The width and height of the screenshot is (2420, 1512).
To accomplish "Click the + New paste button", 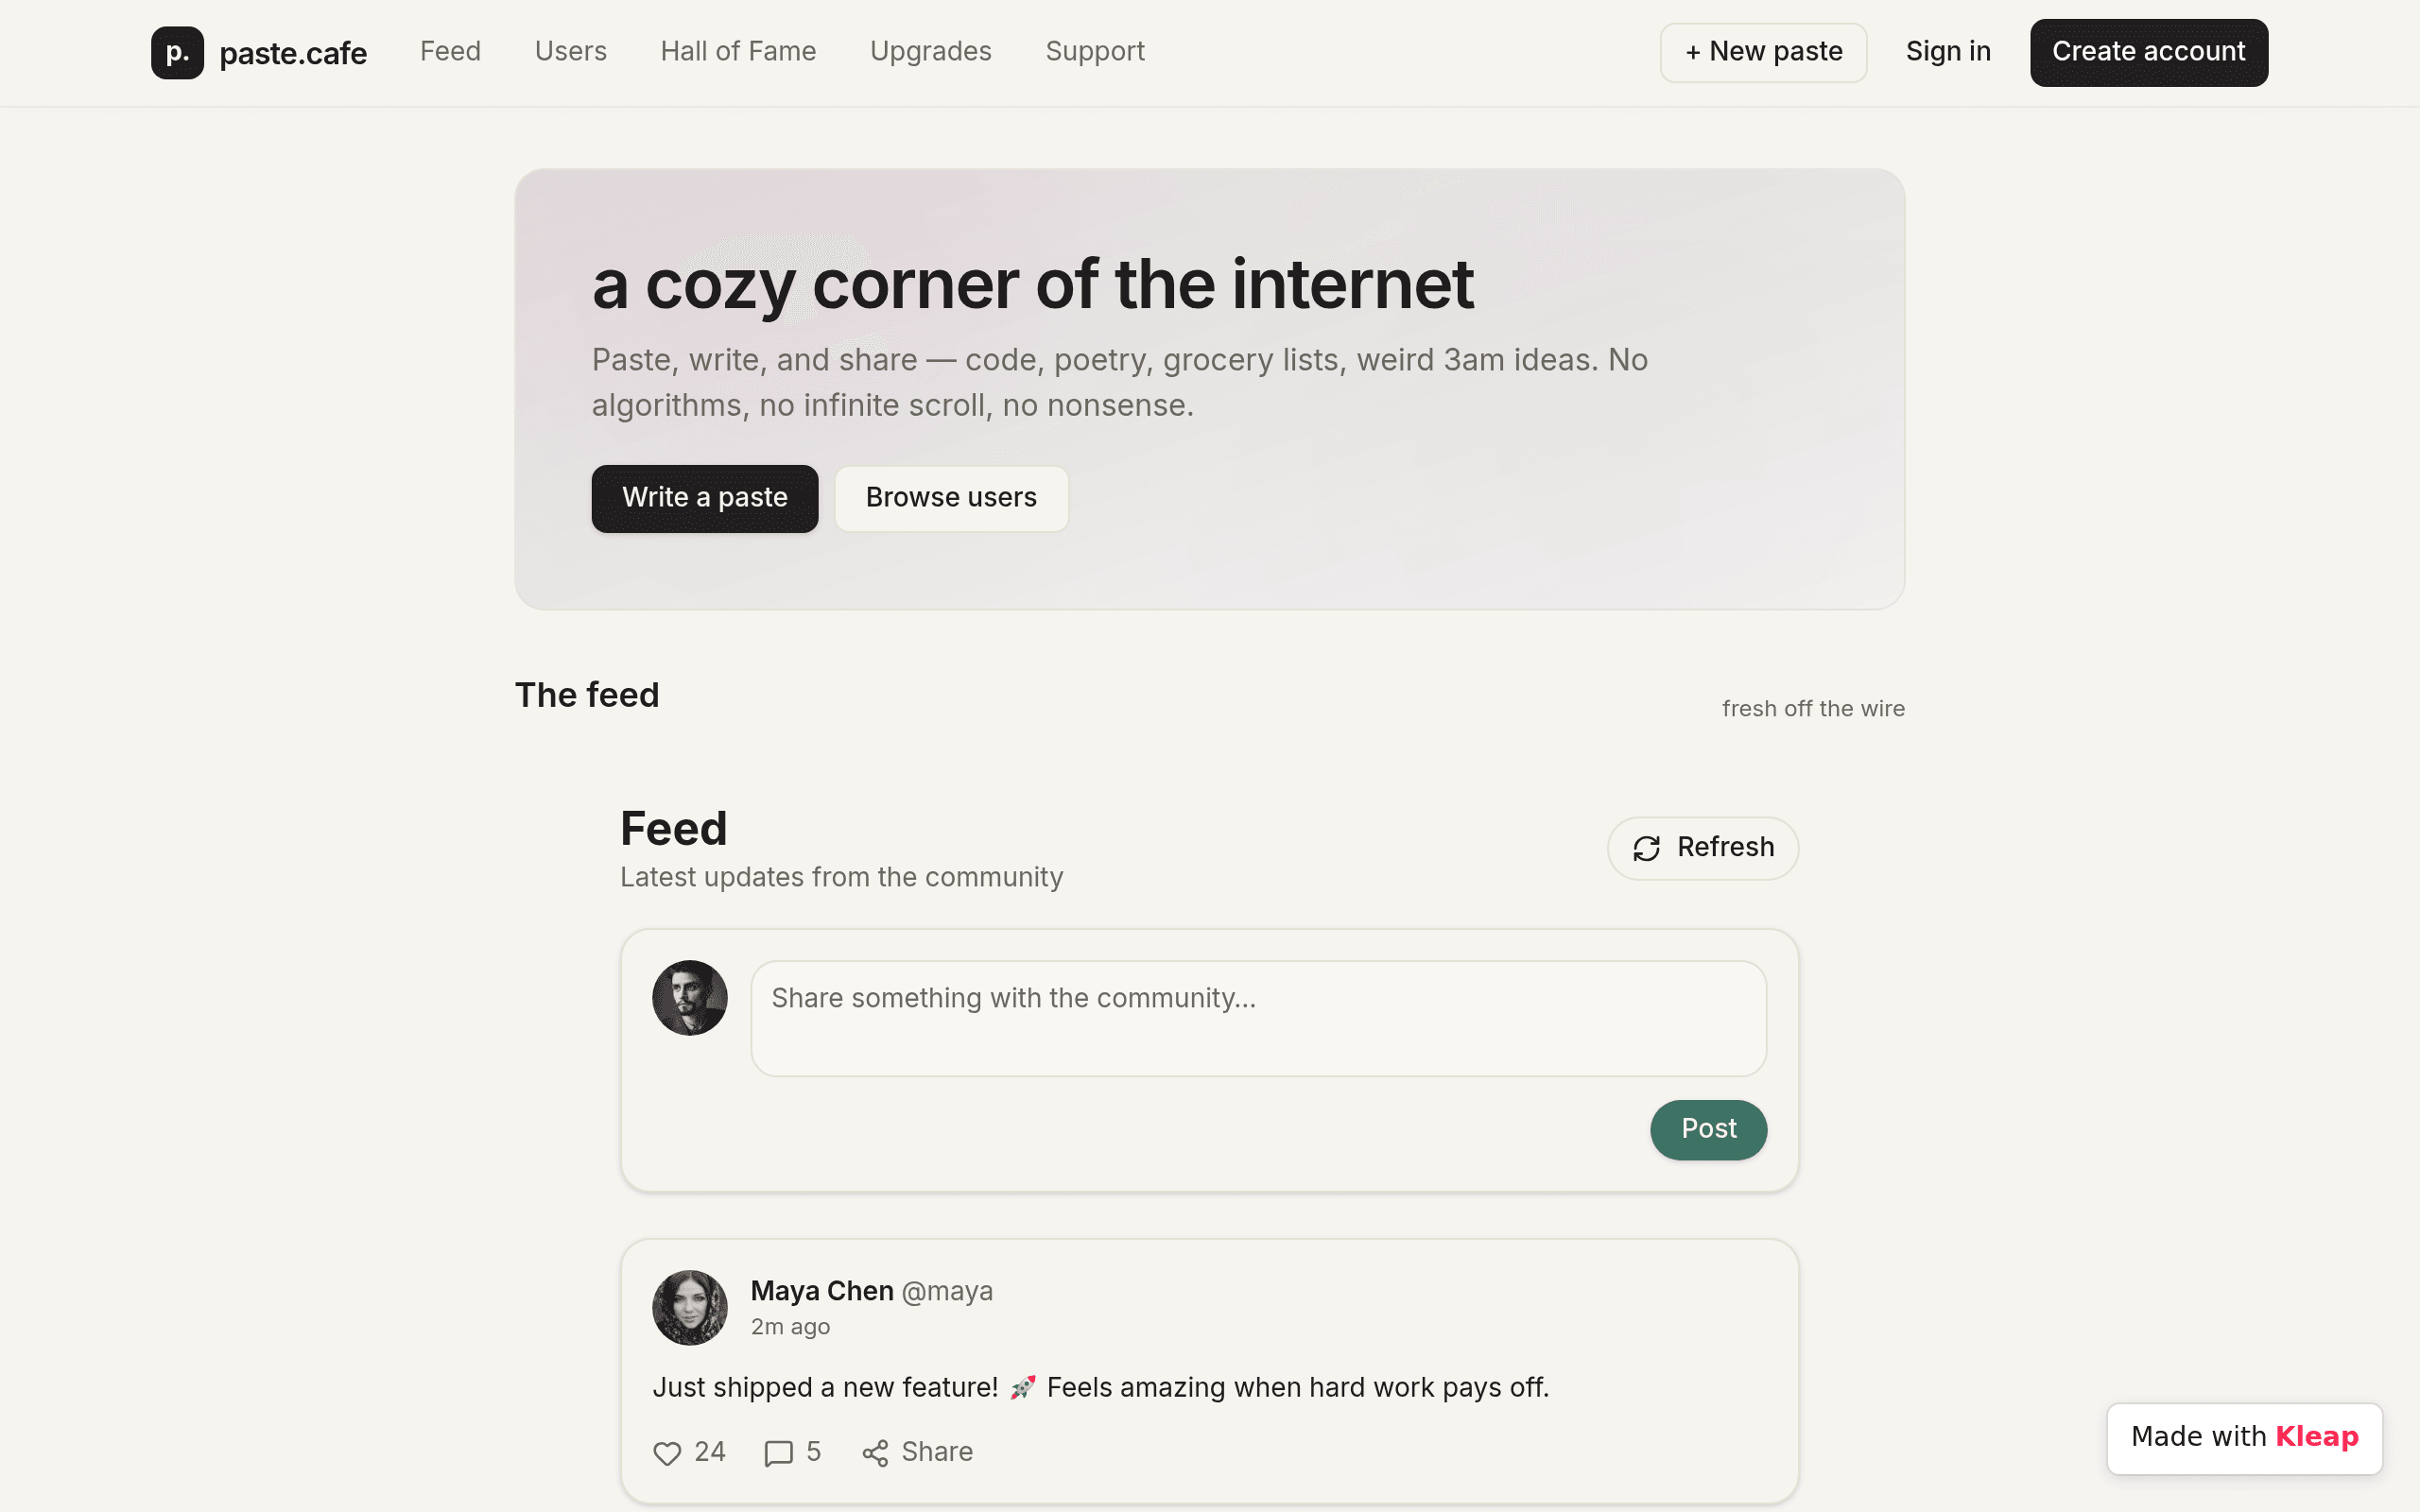I will [x=1763, y=52].
